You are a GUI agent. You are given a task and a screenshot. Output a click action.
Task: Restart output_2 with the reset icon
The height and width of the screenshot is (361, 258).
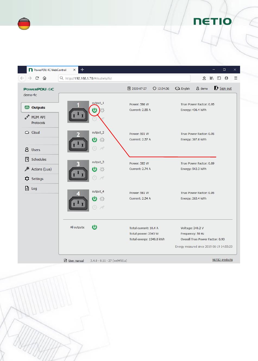(102, 140)
